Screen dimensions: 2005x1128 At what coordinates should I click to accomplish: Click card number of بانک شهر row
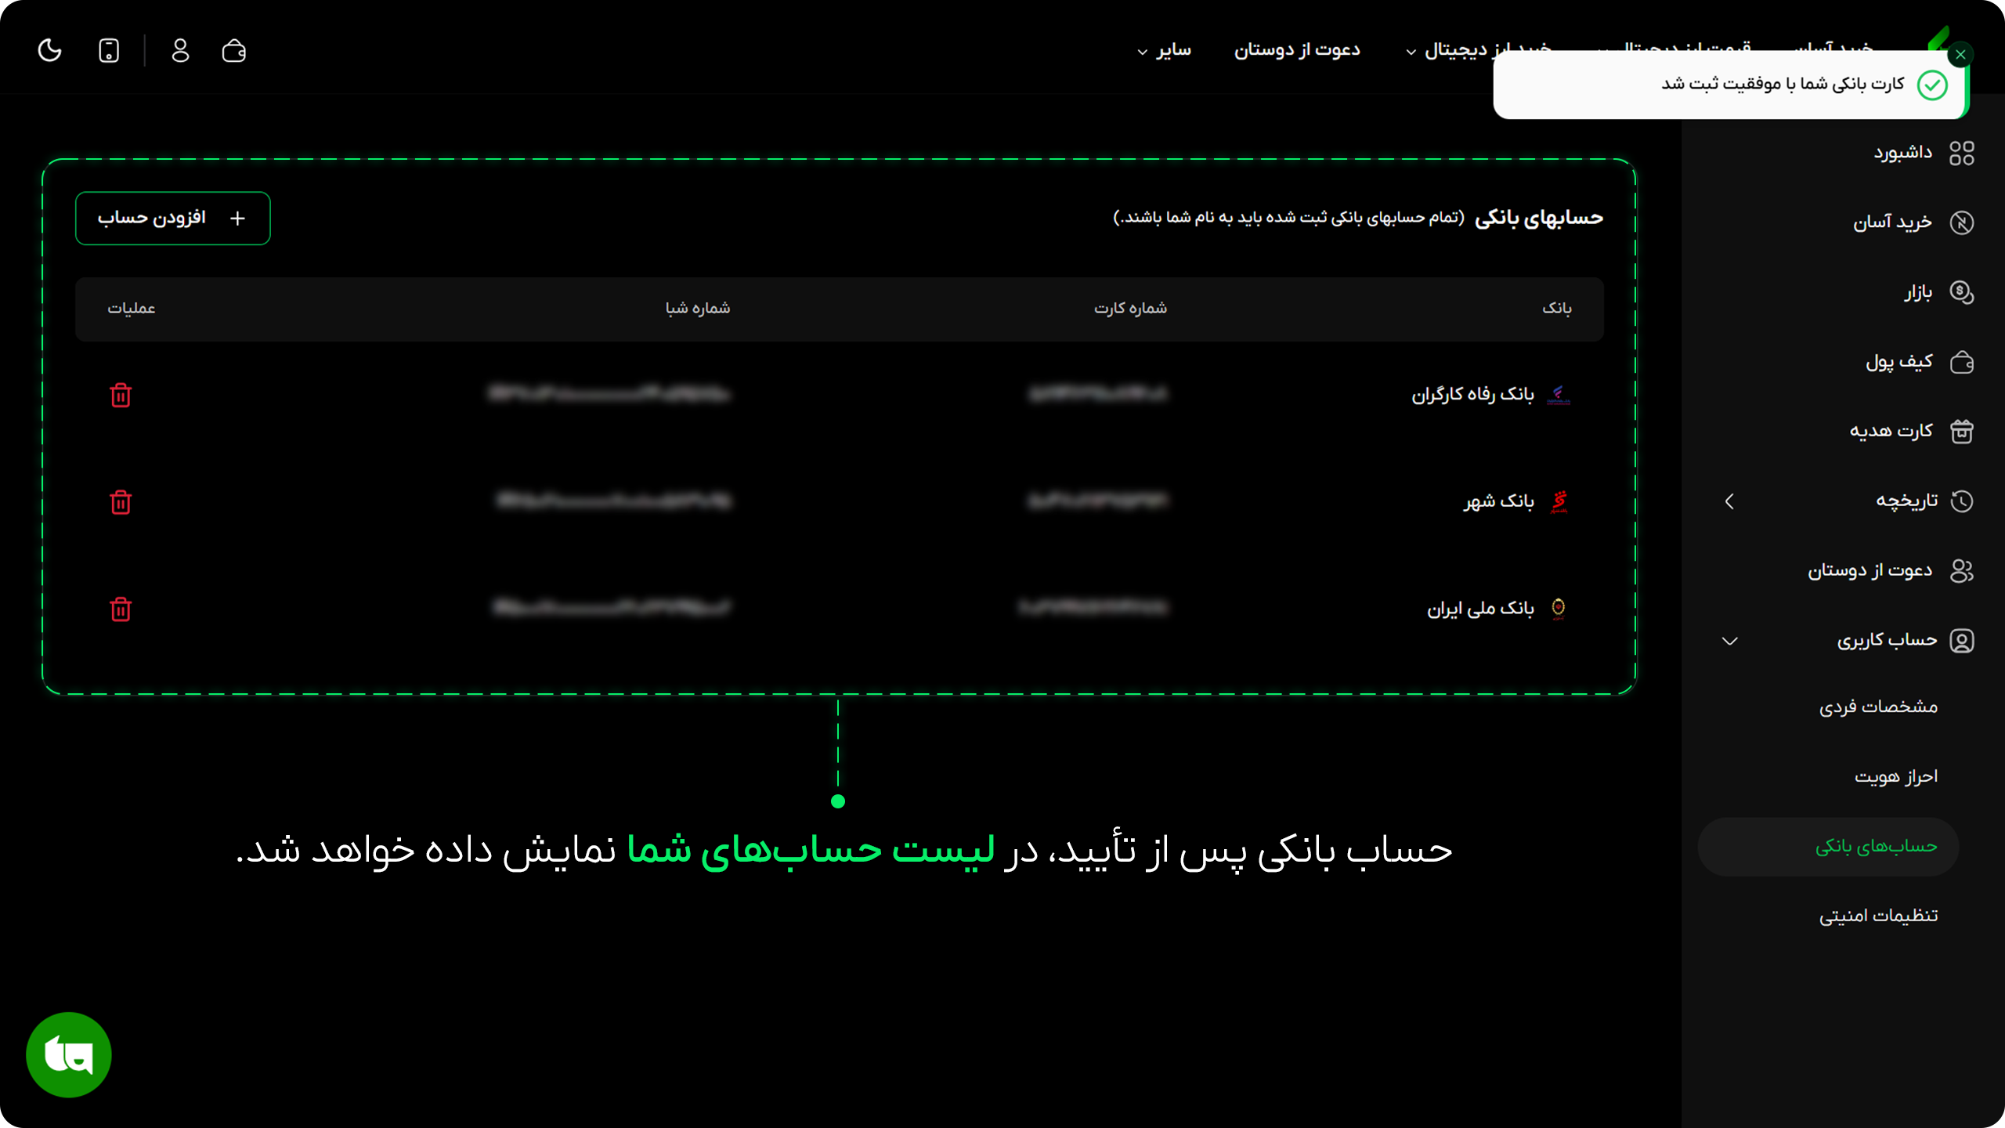pos(1097,501)
